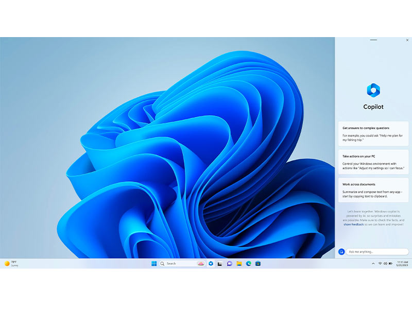Select the 'Work across documents' card

tap(373, 190)
